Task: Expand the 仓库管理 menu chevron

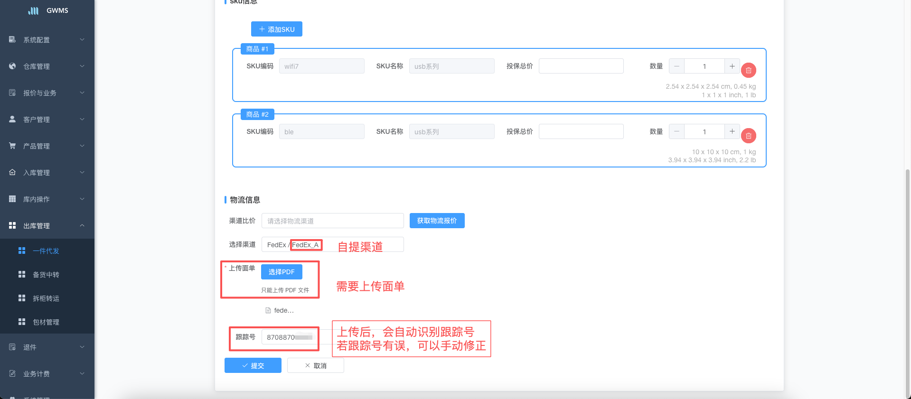Action: [82, 66]
